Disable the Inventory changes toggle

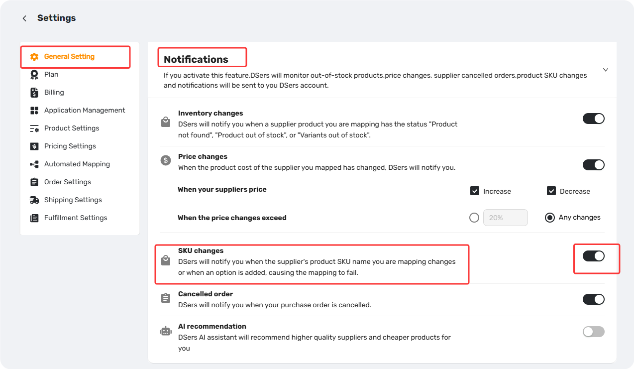coord(594,119)
